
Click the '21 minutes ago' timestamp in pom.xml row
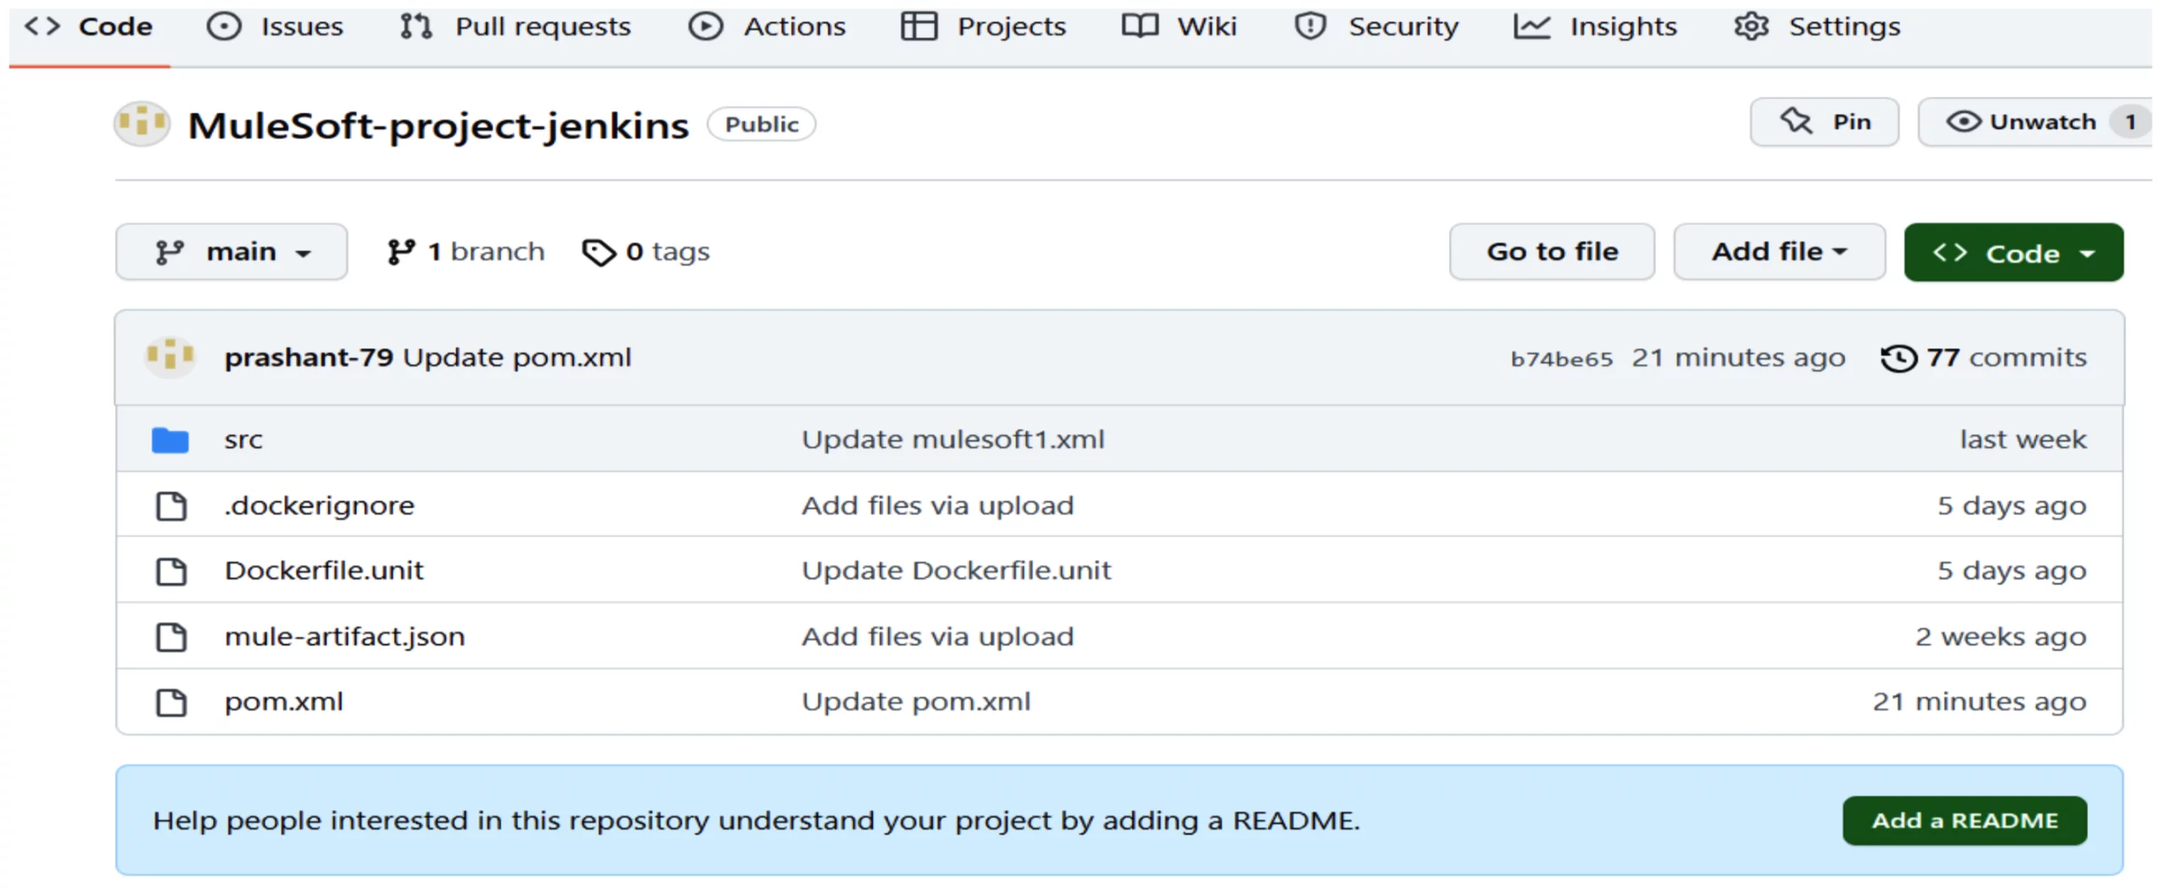(x=1979, y=702)
